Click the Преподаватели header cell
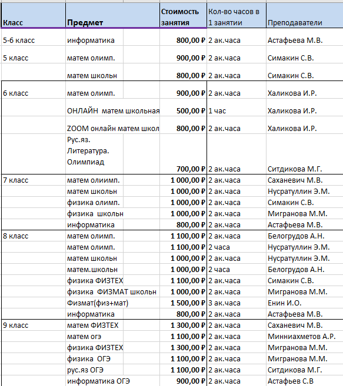The height and width of the screenshot is (386, 343). click(x=305, y=15)
